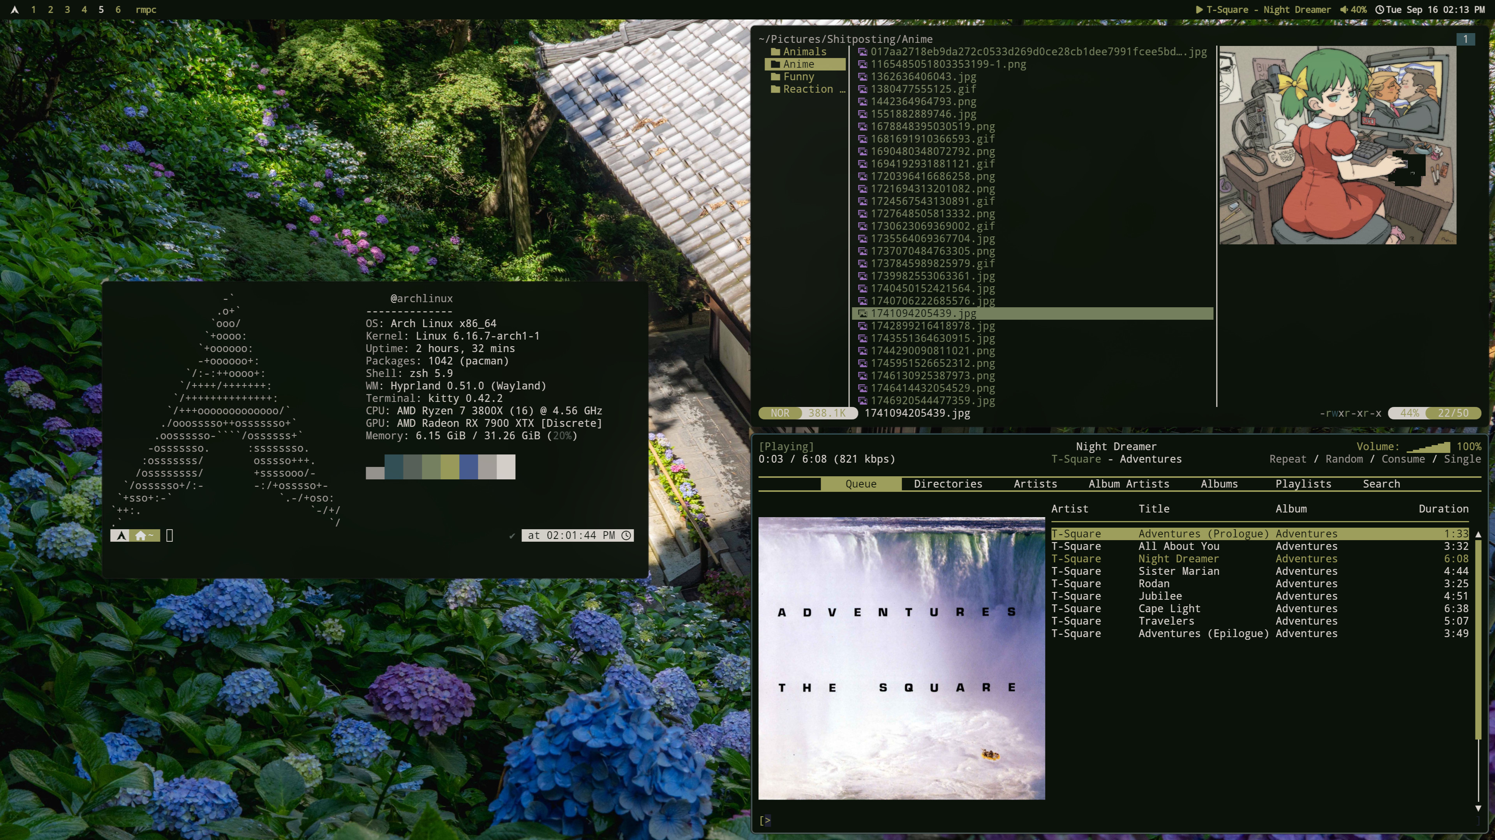The width and height of the screenshot is (1495, 840).
Task: Open the Album Artists tab
Action: 1128,484
